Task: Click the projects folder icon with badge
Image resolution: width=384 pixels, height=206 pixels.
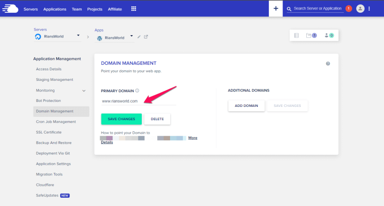Action: [x=311, y=36]
